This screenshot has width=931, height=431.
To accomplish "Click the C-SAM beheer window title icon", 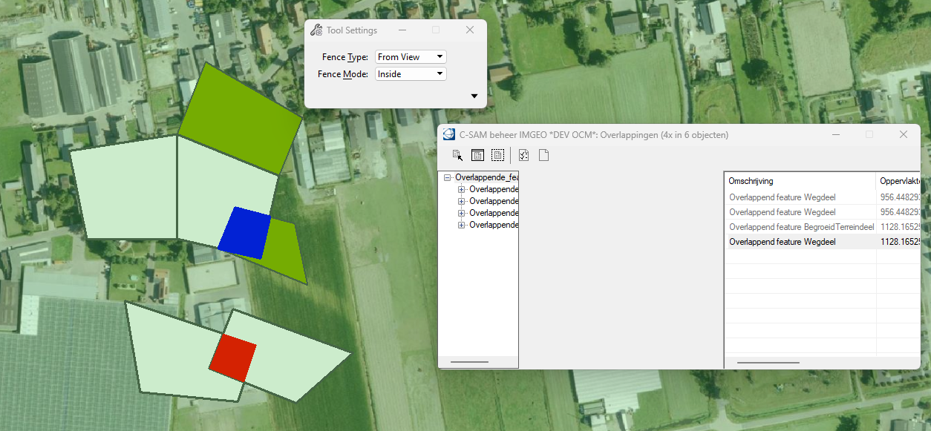I will pos(448,134).
